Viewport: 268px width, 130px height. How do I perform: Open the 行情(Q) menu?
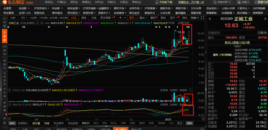(x=62, y=2)
